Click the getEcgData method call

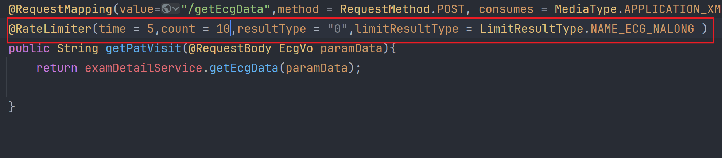244,68
